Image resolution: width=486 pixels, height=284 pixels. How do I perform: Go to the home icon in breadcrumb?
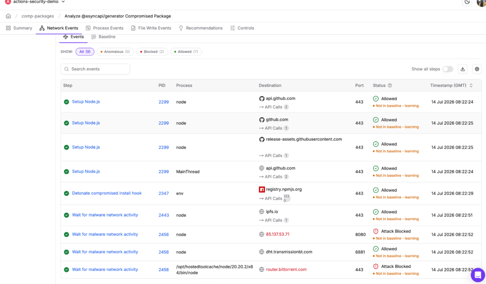click(x=9, y=16)
